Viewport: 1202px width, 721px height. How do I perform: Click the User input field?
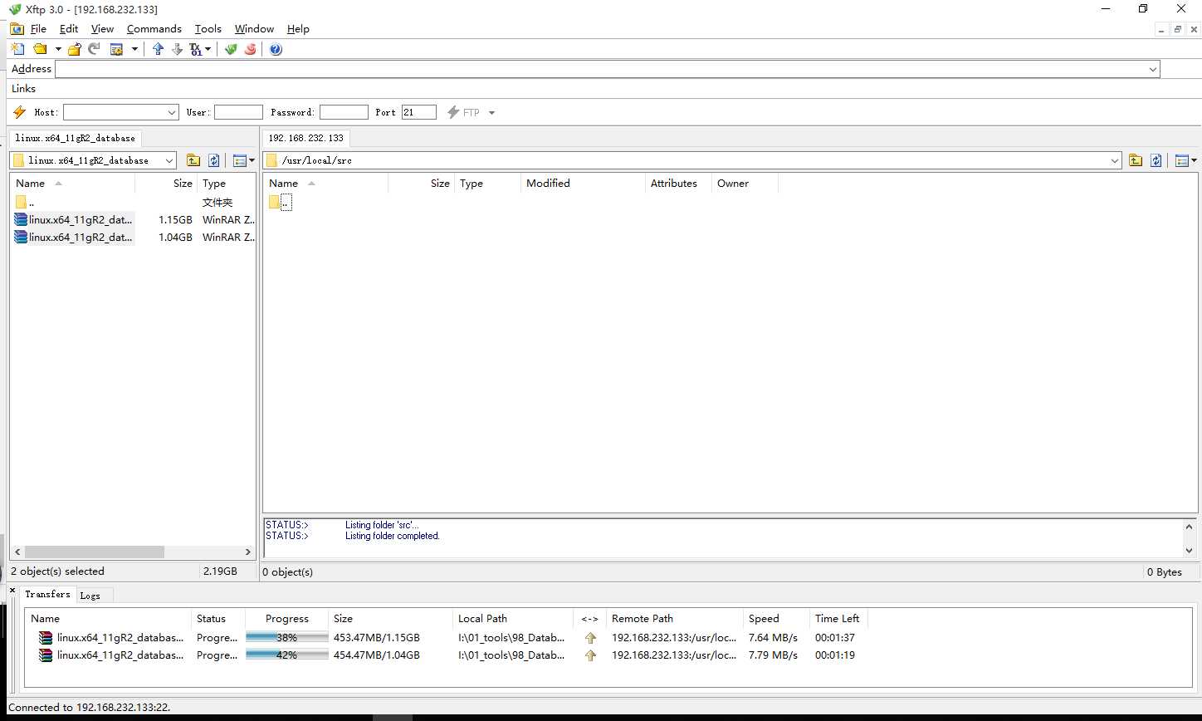coord(238,112)
